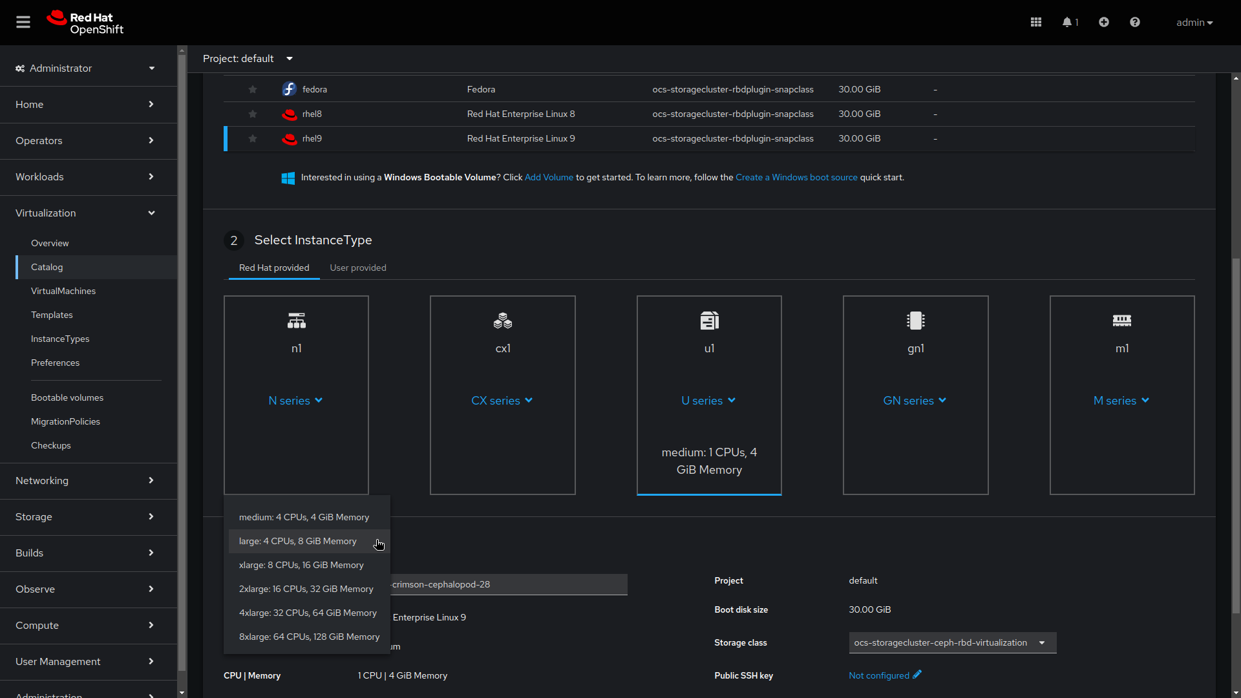Select large: 4 CPUs, 8 GiB Memory
The width and height of the screenshot is (1241, 698).
click(x=298, y=541)
